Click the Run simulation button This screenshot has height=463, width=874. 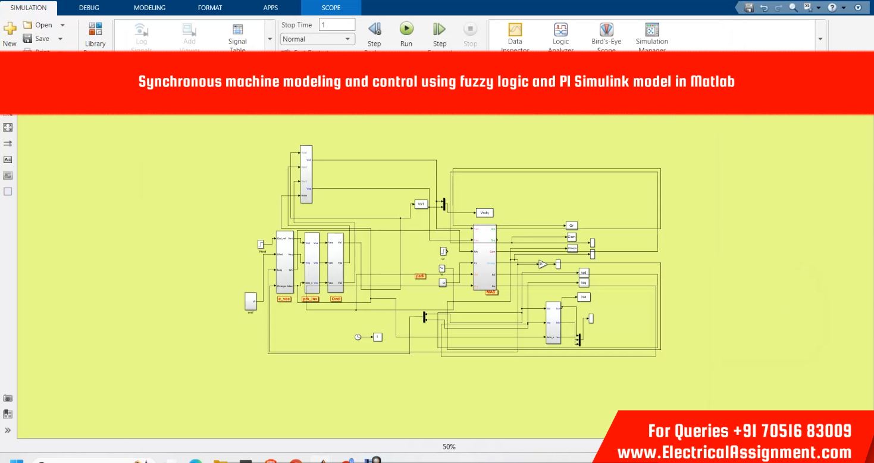tap(406, 29)
